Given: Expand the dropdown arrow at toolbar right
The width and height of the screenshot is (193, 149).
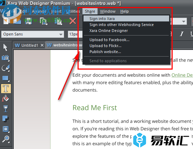Looking at the screenshot, I should pos(184,21).
